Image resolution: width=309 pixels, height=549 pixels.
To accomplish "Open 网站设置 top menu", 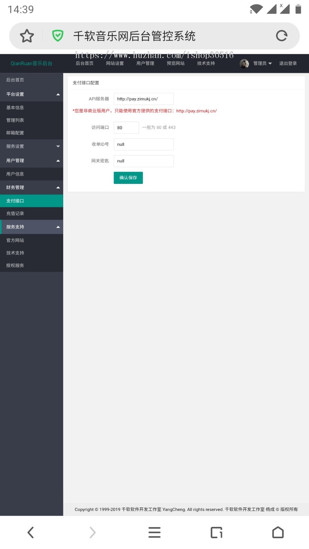I will tap(115, 63).
